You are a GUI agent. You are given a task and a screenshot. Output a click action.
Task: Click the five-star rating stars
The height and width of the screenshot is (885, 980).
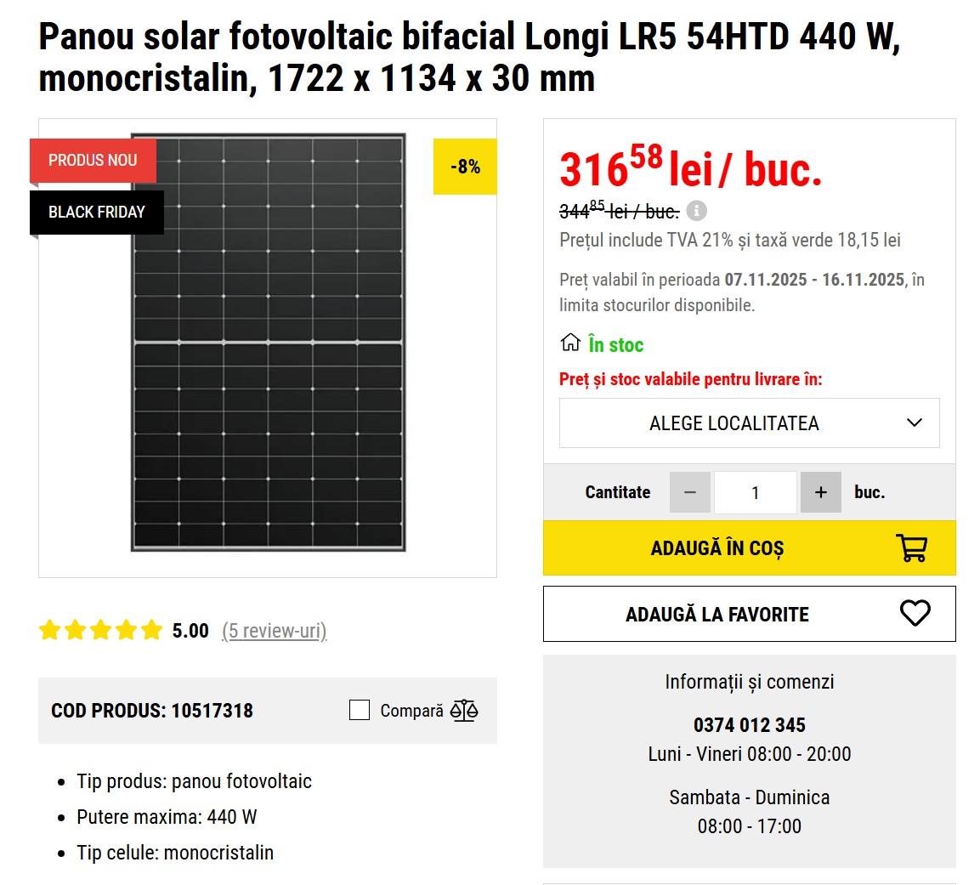pyautogui.click(x=100, y=630)
